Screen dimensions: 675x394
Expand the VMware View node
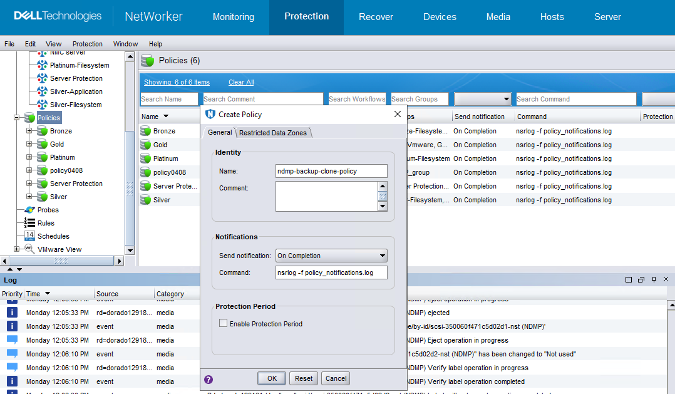pyautogui.click(x=17, y=249)
